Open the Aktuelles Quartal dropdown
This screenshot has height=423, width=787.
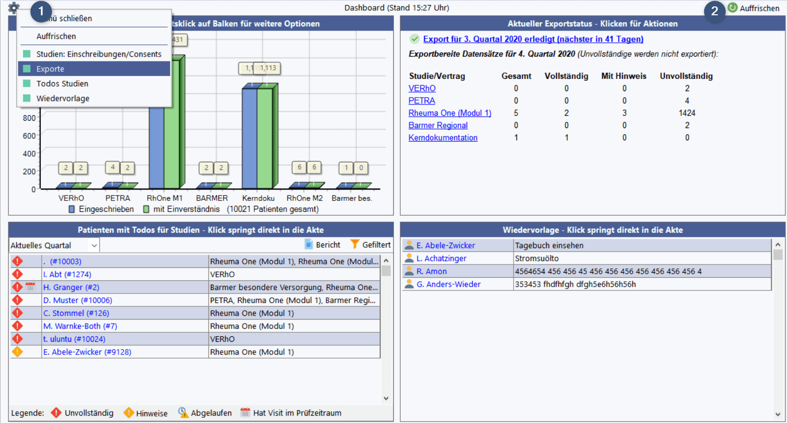click(94, 245)
